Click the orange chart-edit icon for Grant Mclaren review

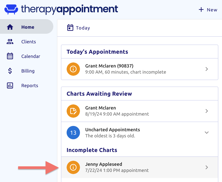pos(73,111)
